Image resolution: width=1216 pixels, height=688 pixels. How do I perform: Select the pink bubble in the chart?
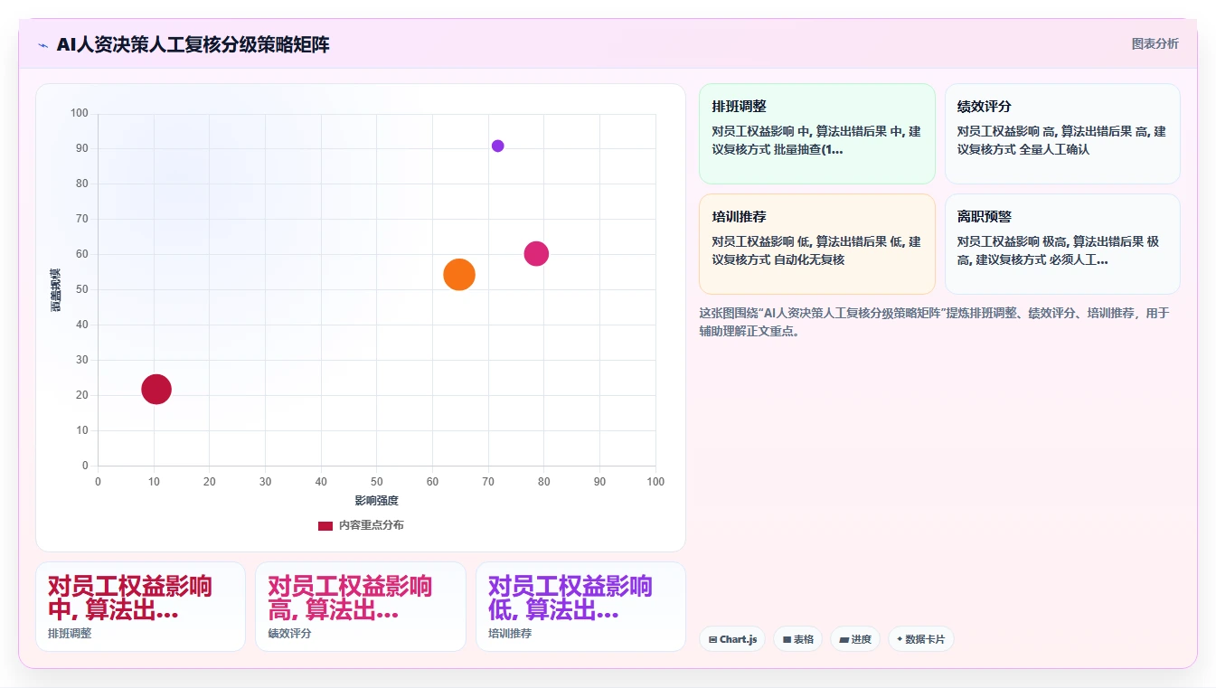[x=536, y=254]
